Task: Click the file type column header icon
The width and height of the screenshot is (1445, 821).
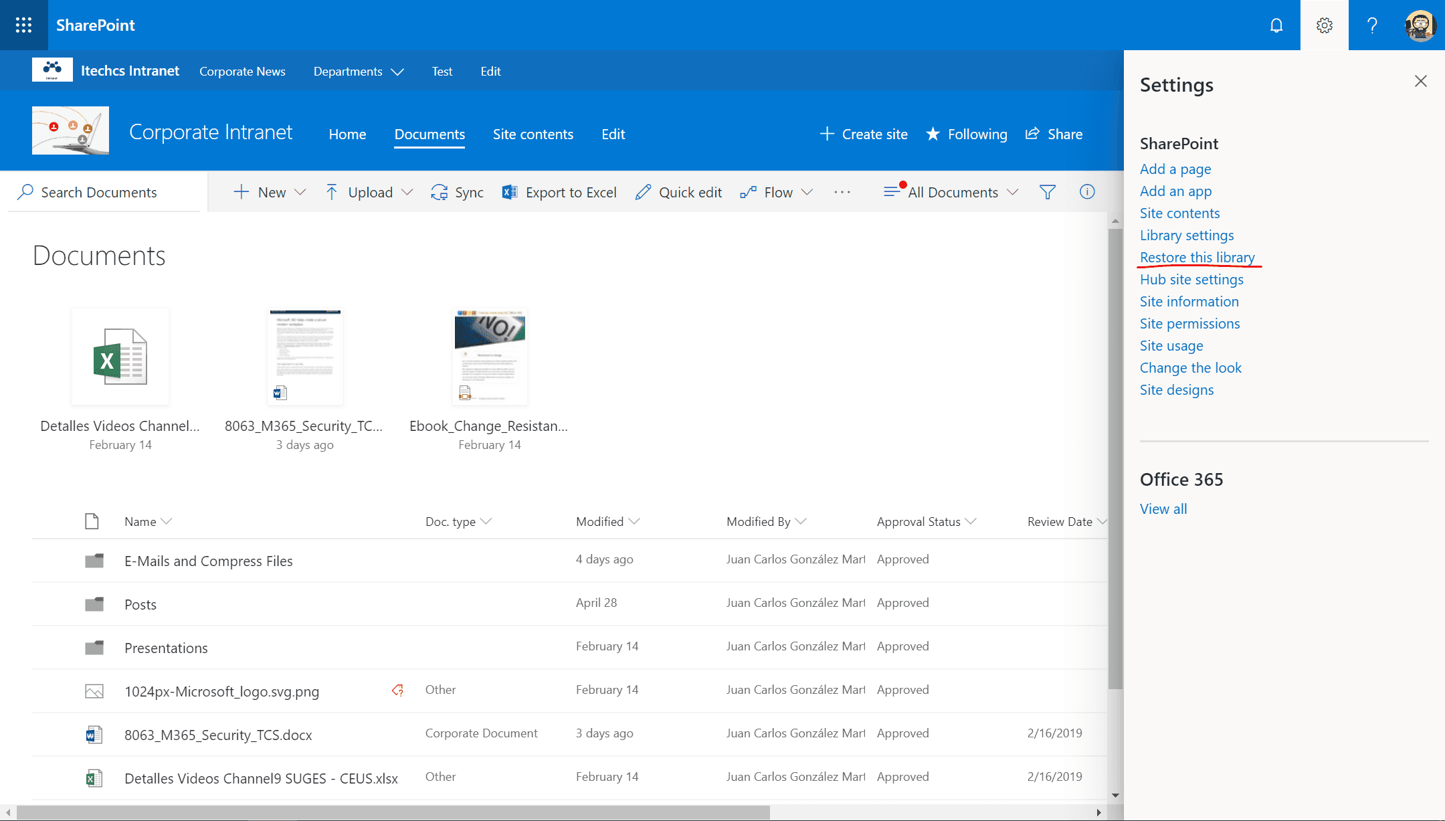Action: 92,521
